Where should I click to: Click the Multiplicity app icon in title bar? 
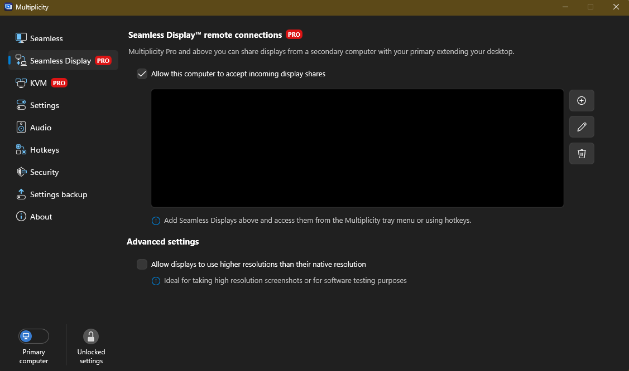(8, 7)
